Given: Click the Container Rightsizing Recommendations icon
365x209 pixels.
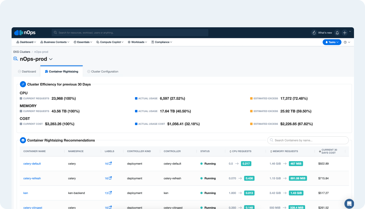Looking at the screenshot, I should (23, 140).
